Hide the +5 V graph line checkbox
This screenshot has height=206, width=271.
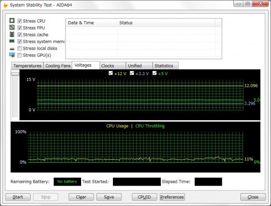coord(155,73)
